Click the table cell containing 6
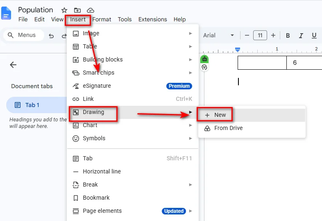This screenshot has height=221, width=322. click(304, 63)
